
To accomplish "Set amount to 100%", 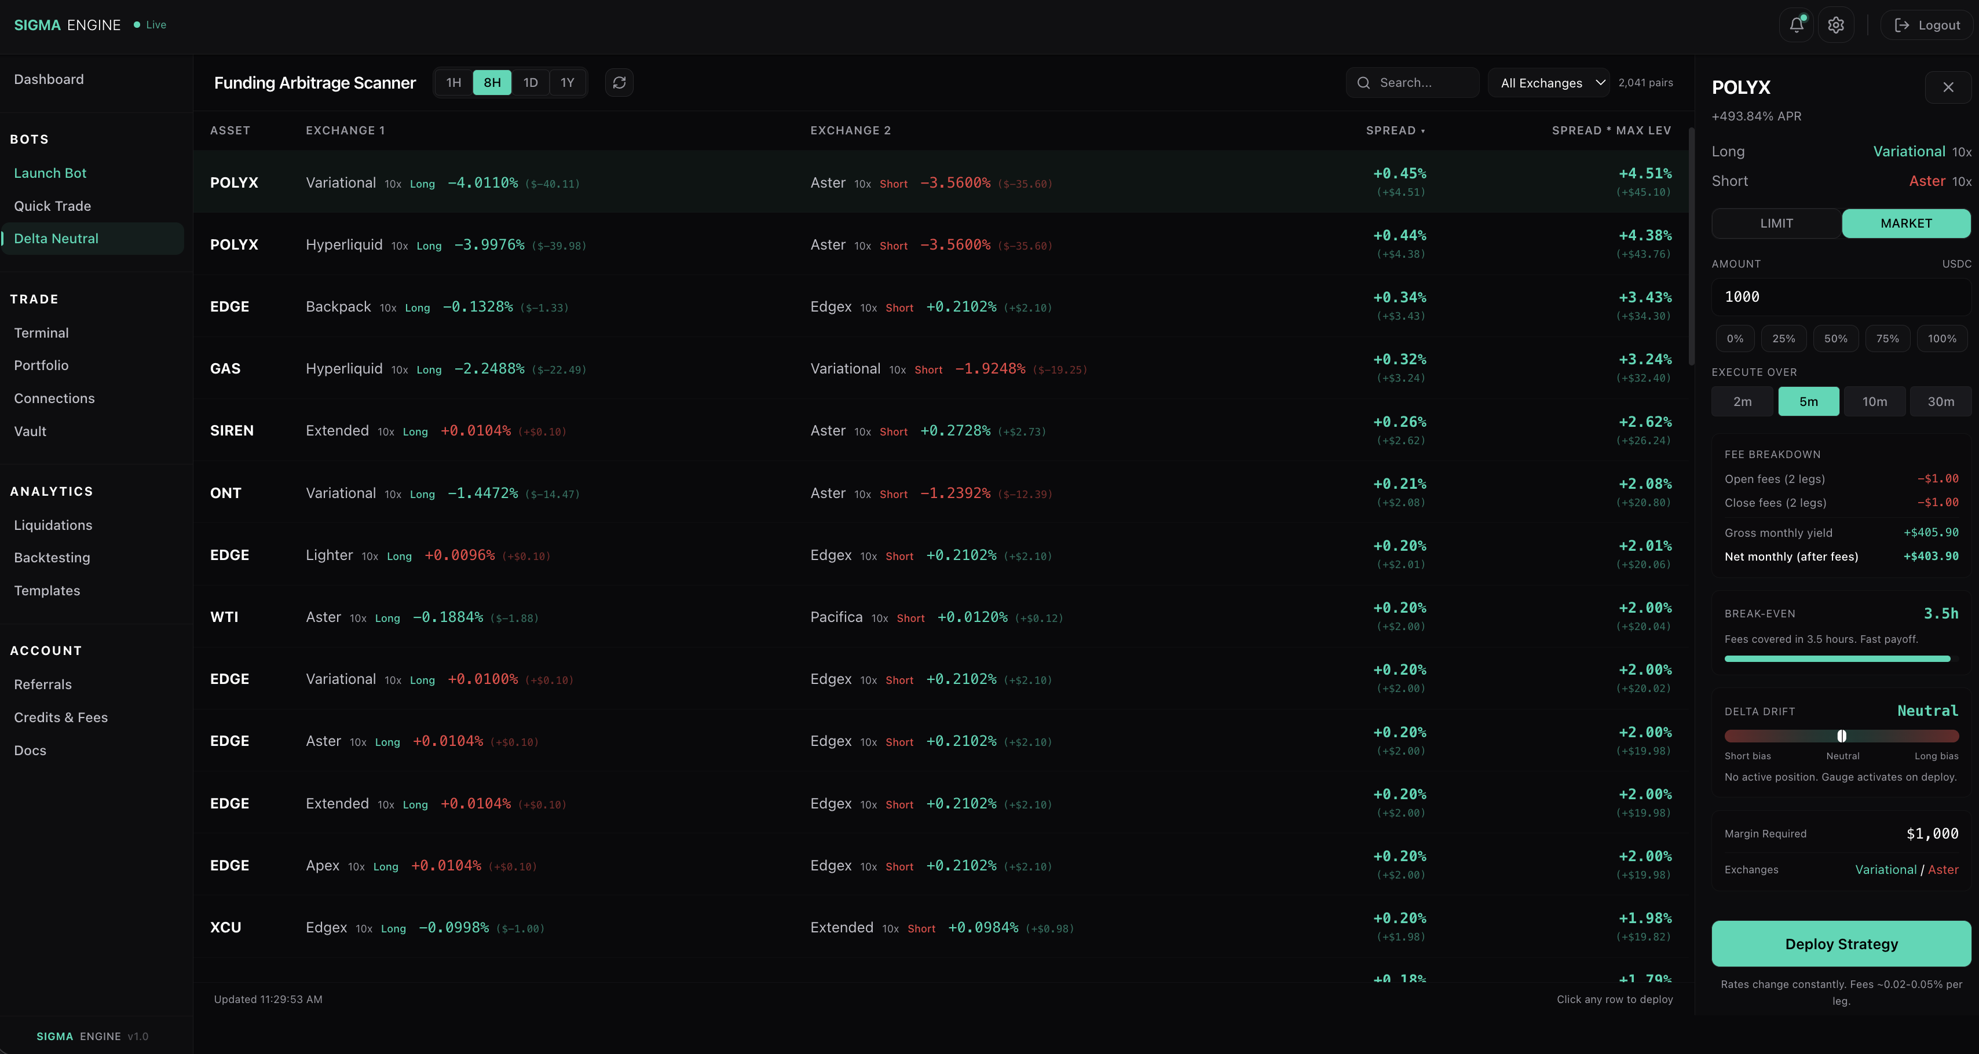I will (1942, 339).
